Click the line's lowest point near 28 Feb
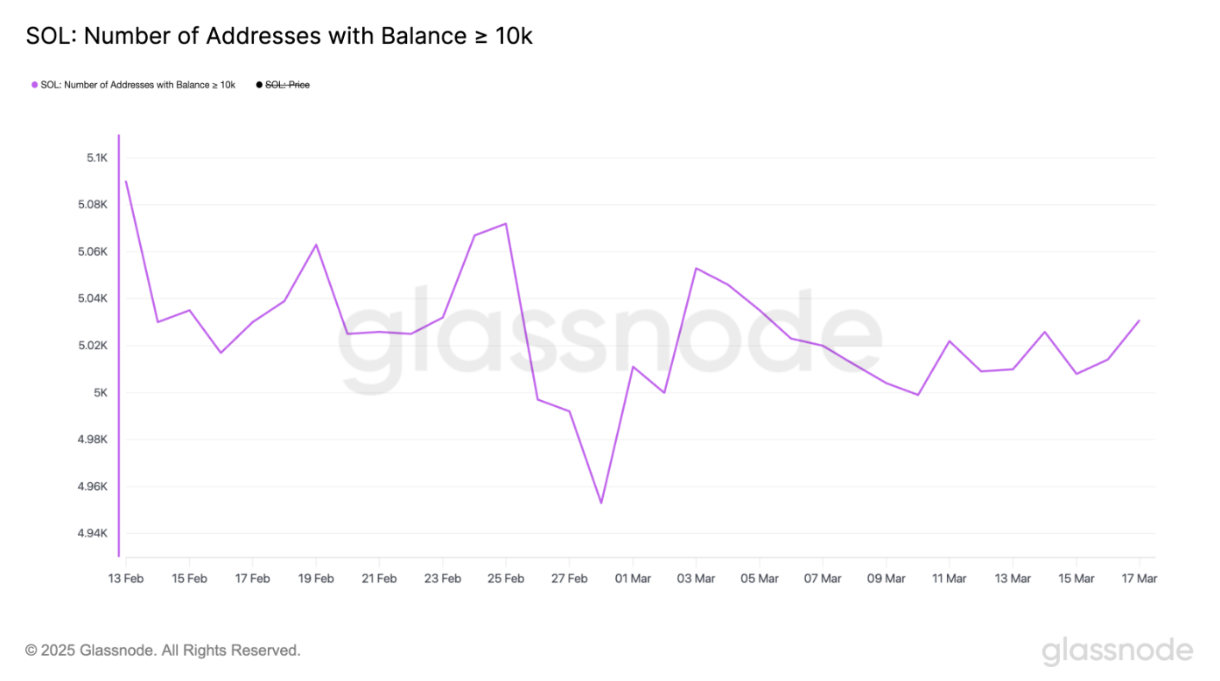Image resolution: width=1220 pixels, height=681 pixels. (601, 502)
